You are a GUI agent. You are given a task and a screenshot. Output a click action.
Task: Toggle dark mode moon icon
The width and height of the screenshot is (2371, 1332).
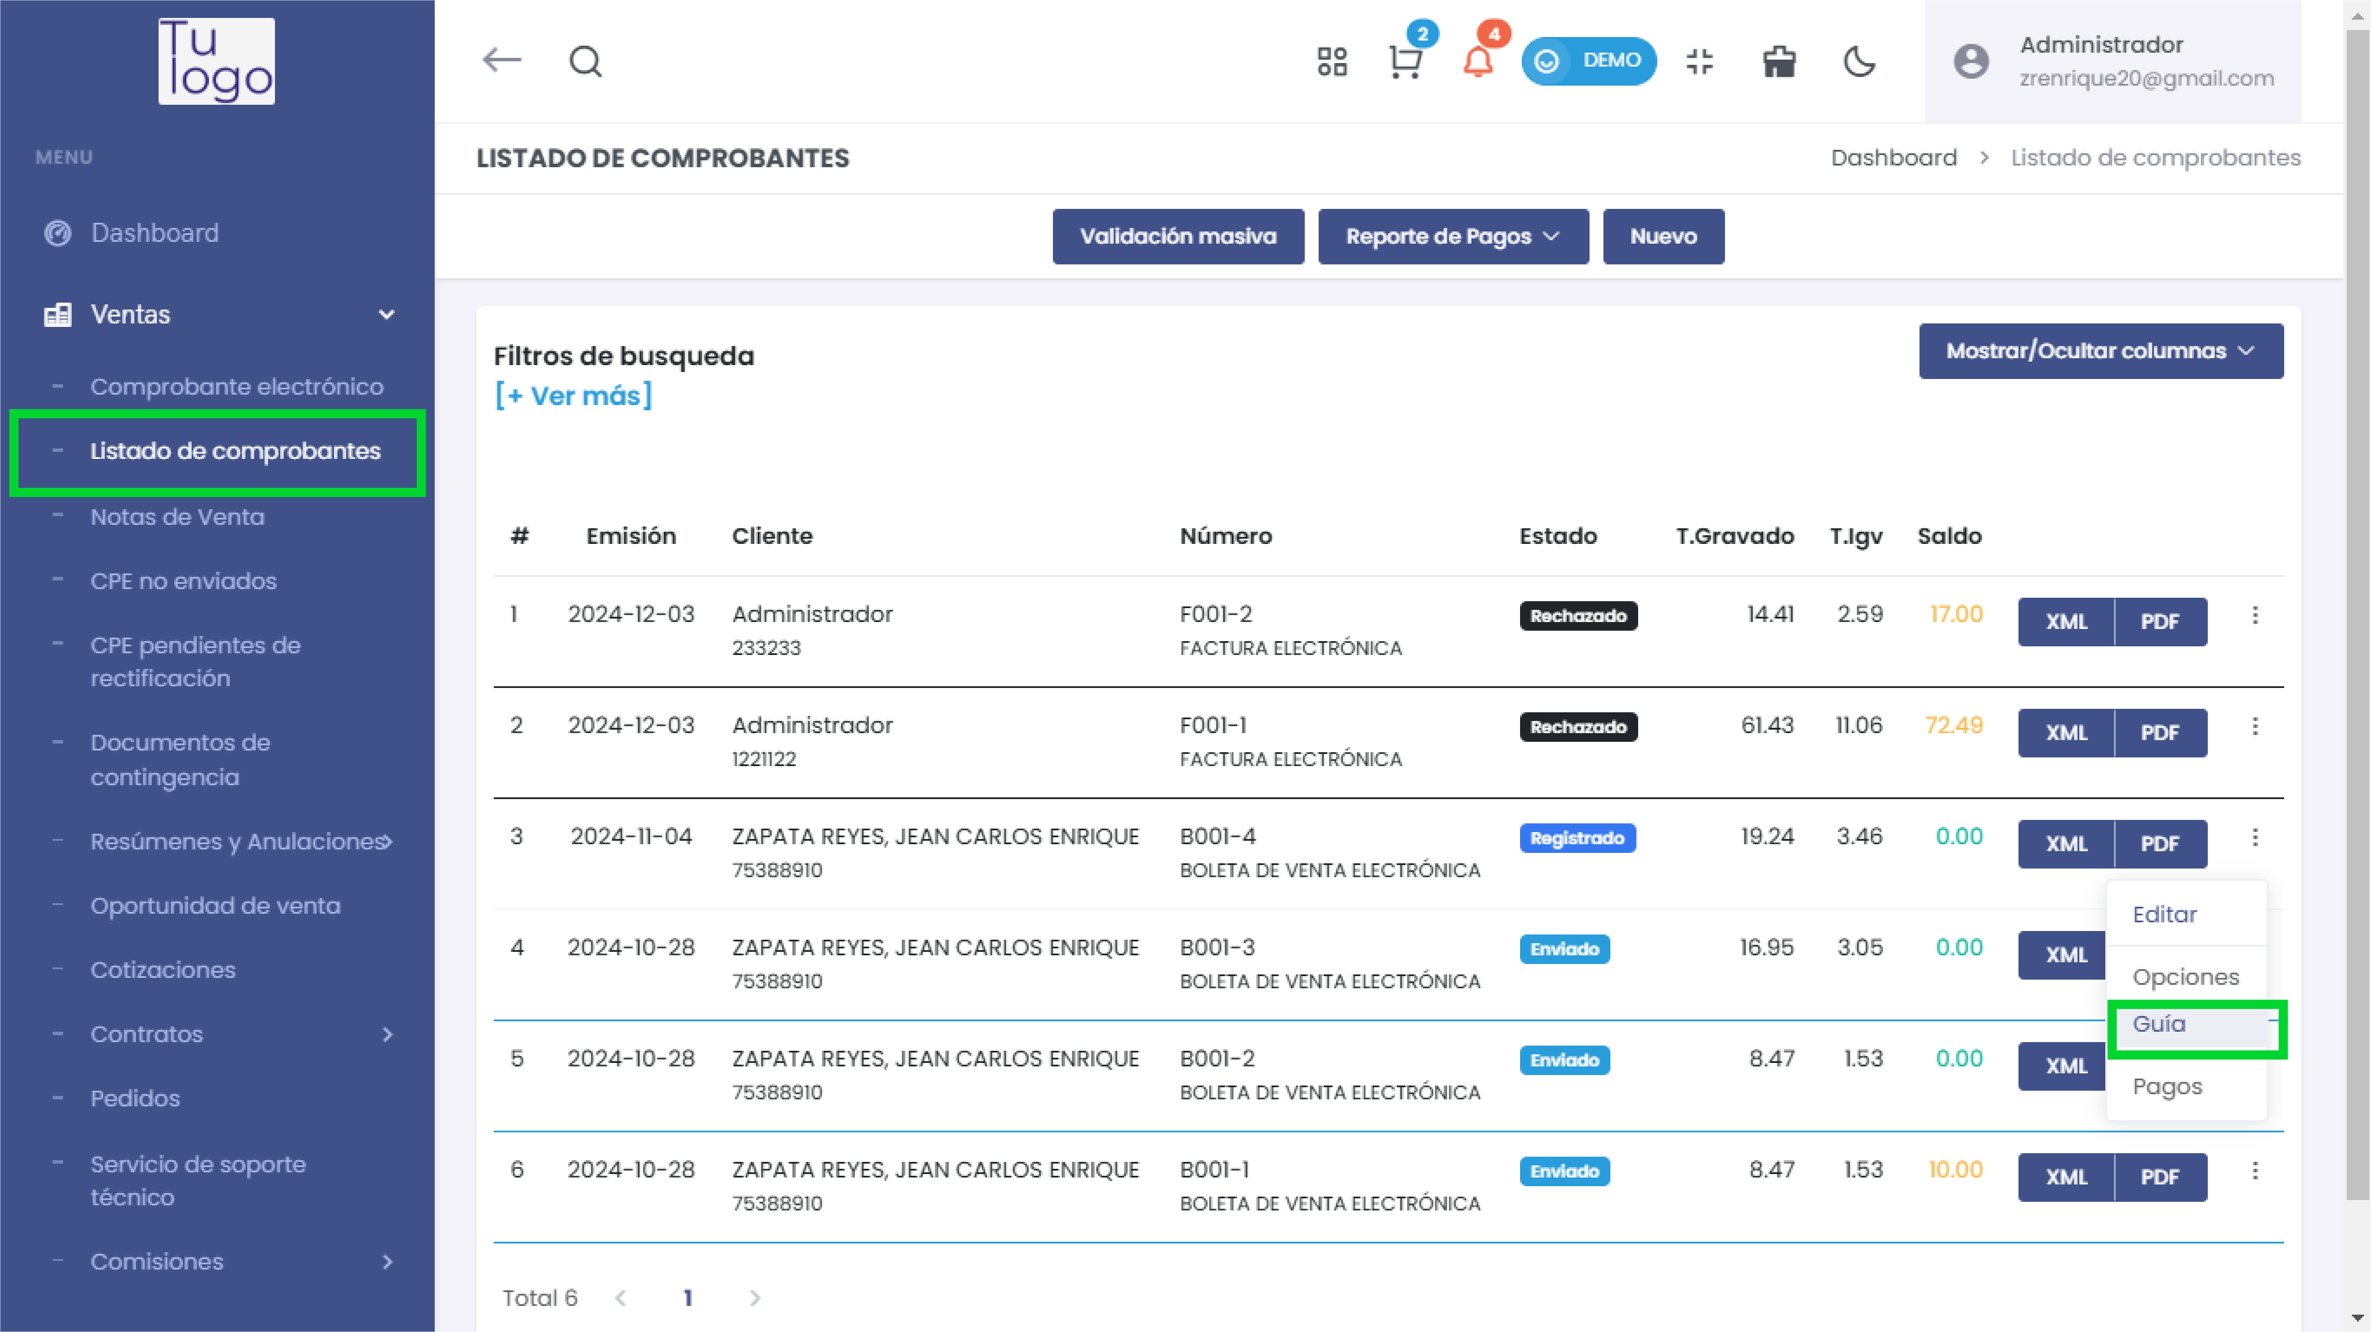coord(1859,62)
